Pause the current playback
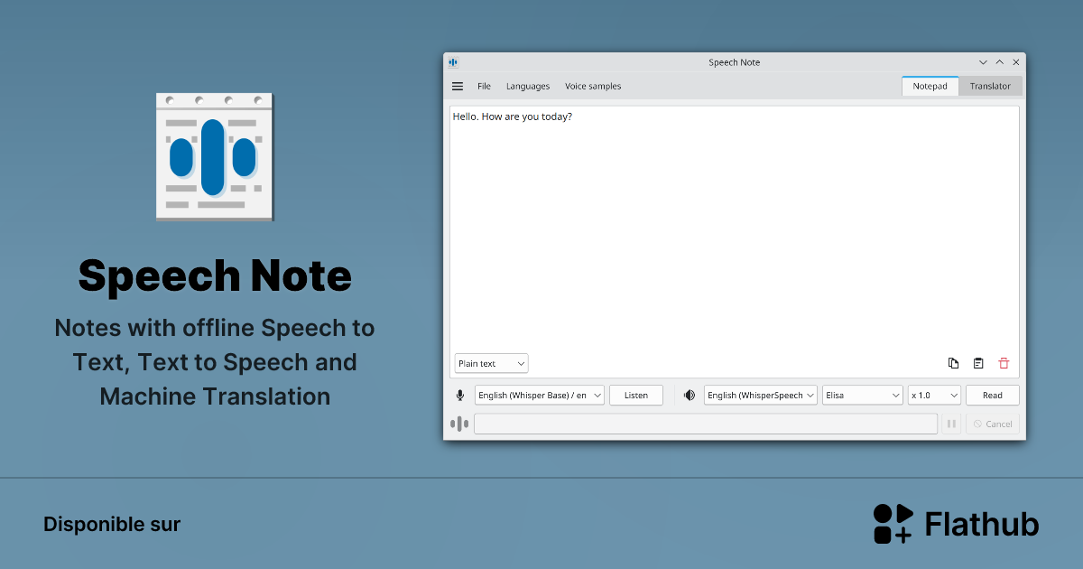Viewport: 1083px width, 569px height. (951, 423)
